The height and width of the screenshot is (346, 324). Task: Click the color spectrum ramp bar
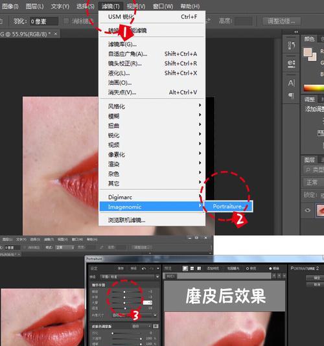(314, 88)
